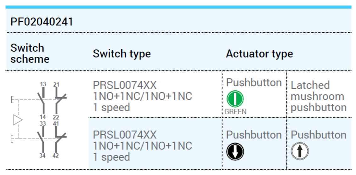
Task: Click Pushbutton text above the up-arrow icon
Action: click(x=319, y=135)
